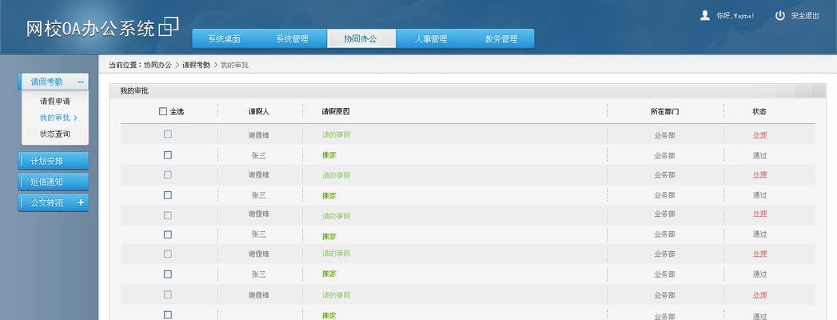Open the 短信通知 sidebar section
Viewport: 837px width, 320px height.
tap(54, 182)
